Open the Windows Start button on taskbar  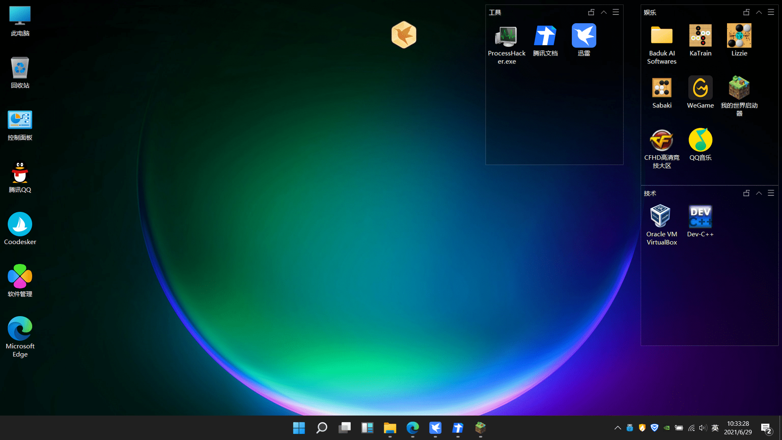tap(299, 428)
